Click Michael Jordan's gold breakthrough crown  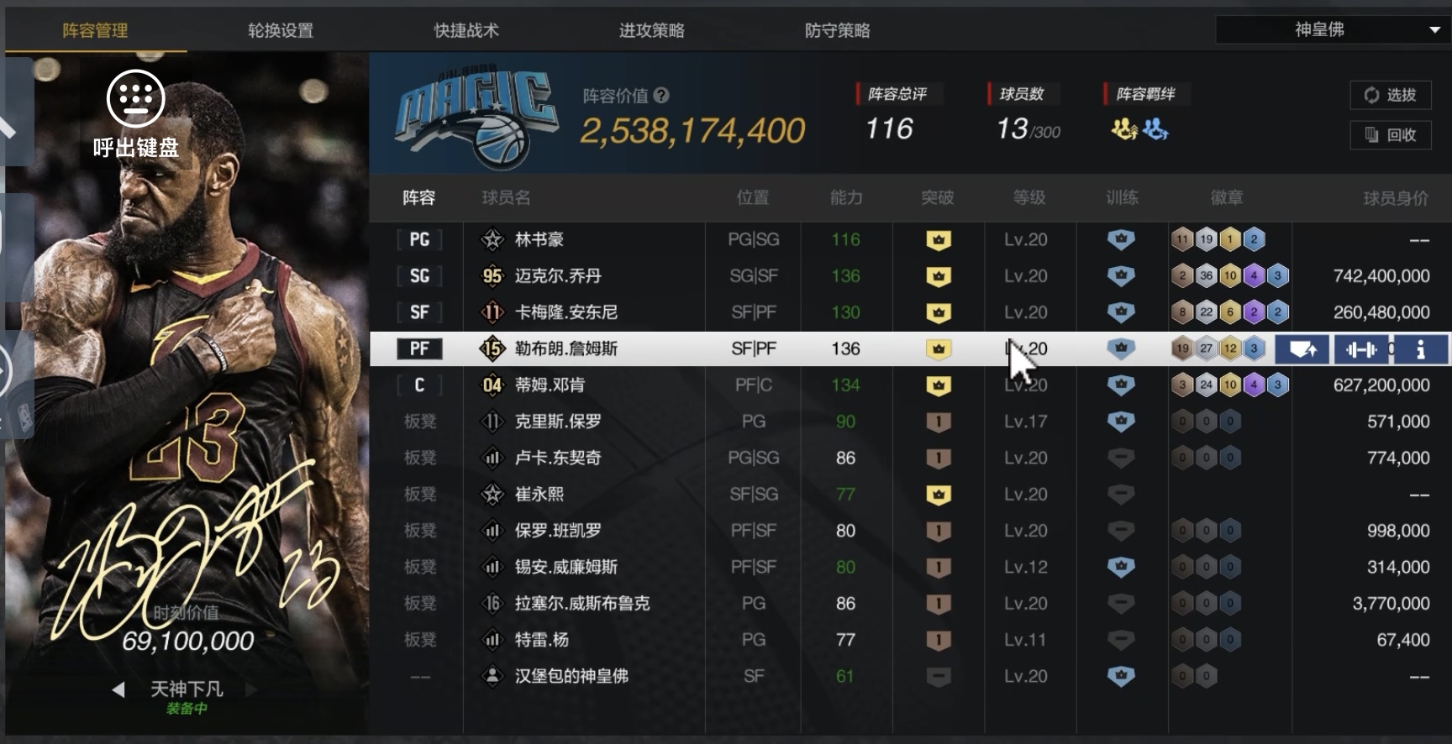(939, 276)
